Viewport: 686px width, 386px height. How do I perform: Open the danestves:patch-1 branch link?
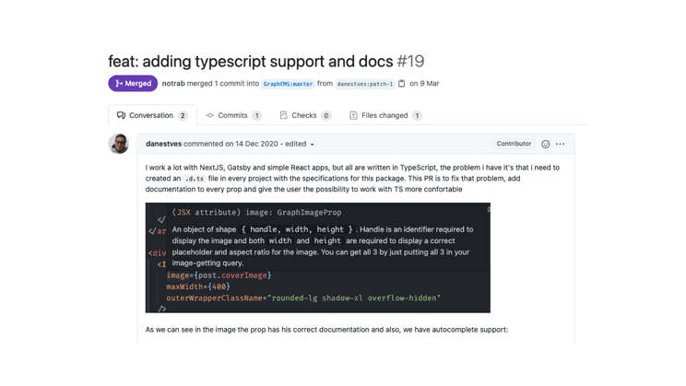(x=365, y=84)
